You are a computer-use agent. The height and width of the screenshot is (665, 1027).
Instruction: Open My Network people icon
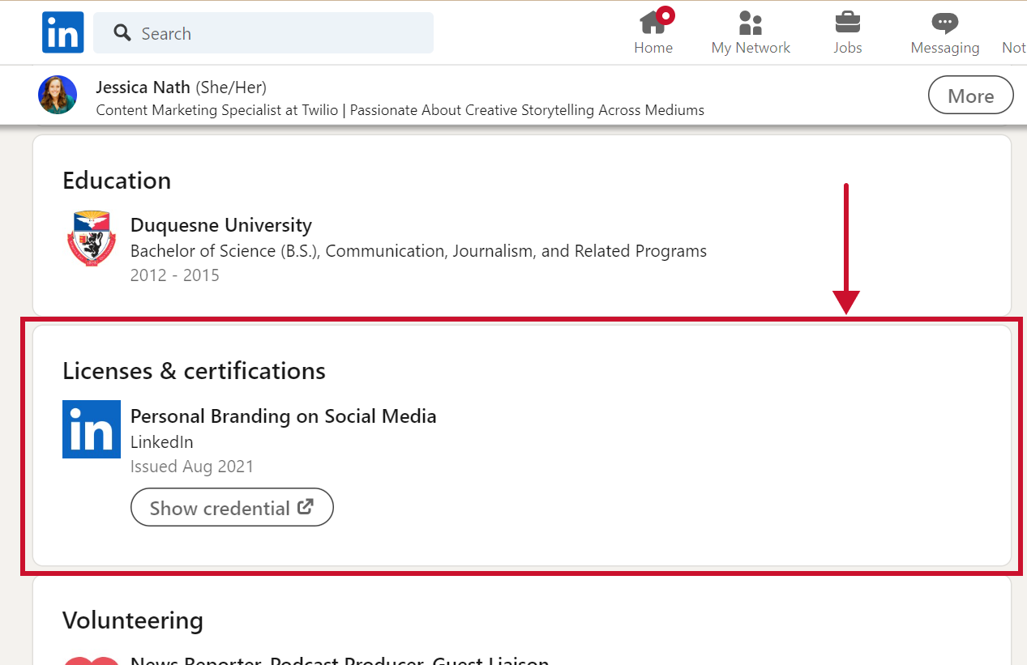coord(751,22)
